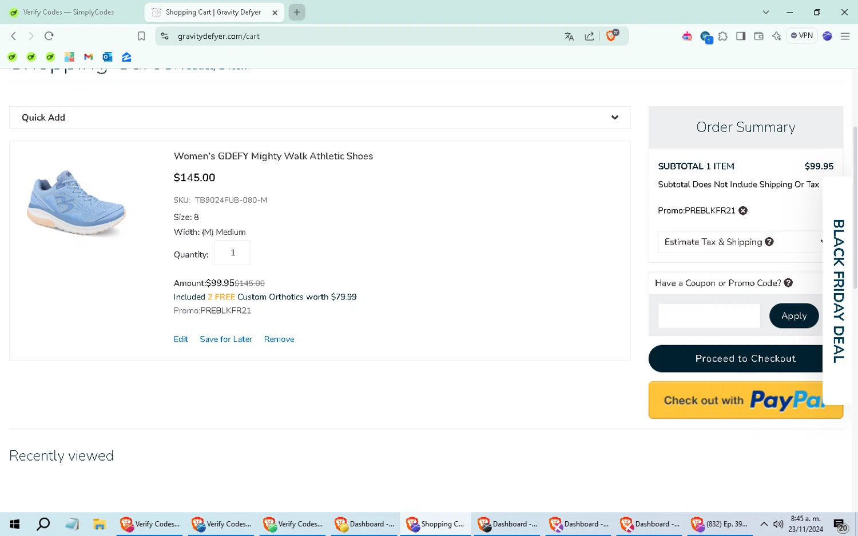Open the first green SimplyCodes bookmark
858x536 pixels.
[x=12, y=57]
